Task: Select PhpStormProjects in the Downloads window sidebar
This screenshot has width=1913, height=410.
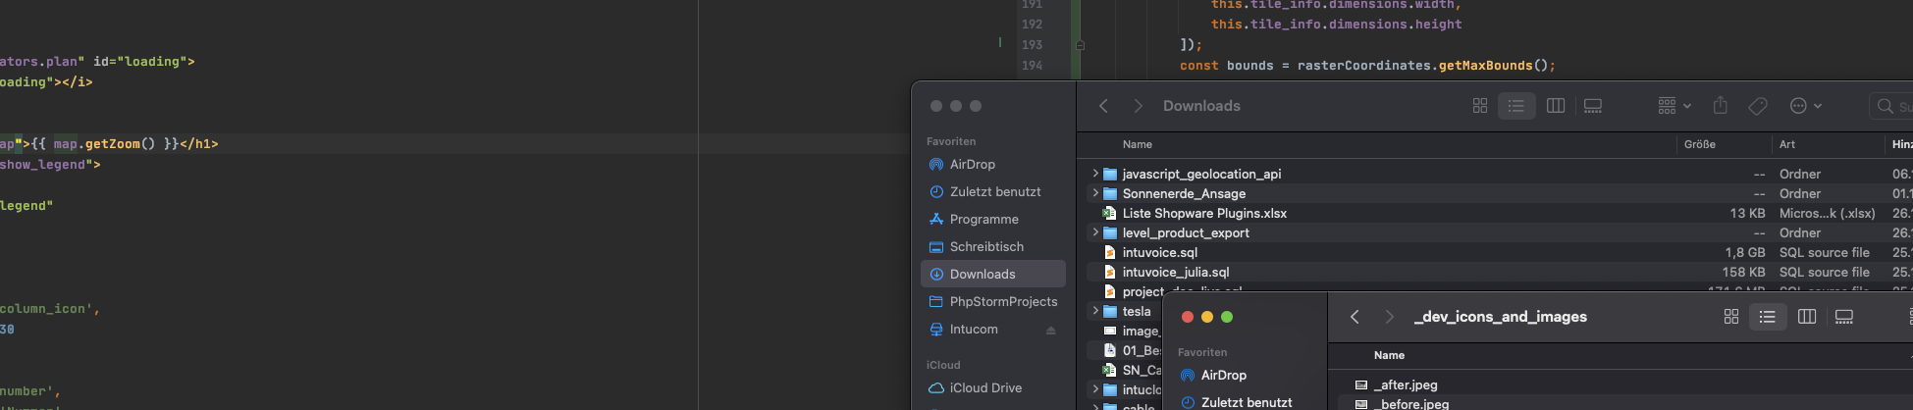Action: pyautogui.click(x=1003, y=302)
